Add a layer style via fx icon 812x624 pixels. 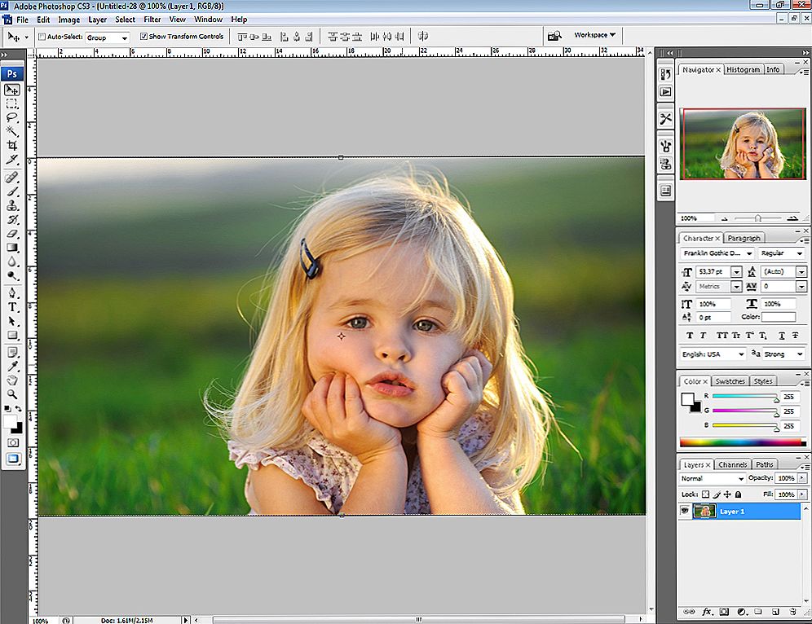708,611
